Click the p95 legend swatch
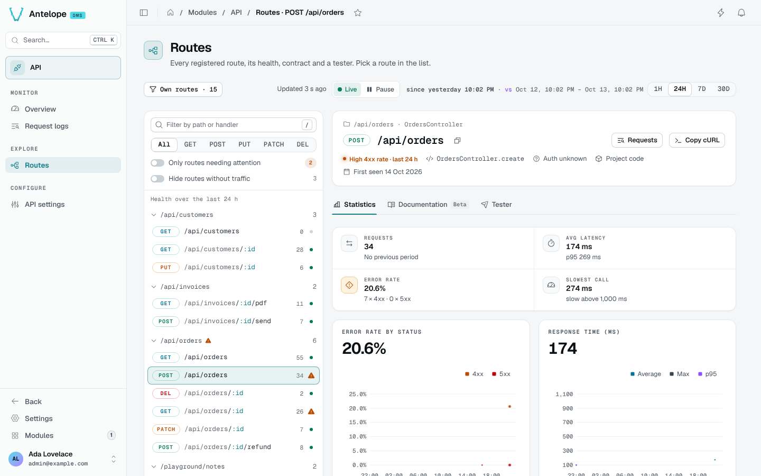The height and width of the screenshot is (476, 761). [x=700, y=374]
